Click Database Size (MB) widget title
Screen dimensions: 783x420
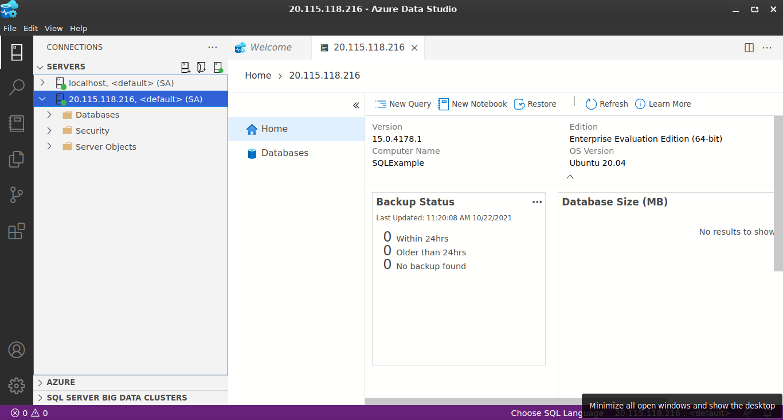pyautogui.click(x=614, y=202)
